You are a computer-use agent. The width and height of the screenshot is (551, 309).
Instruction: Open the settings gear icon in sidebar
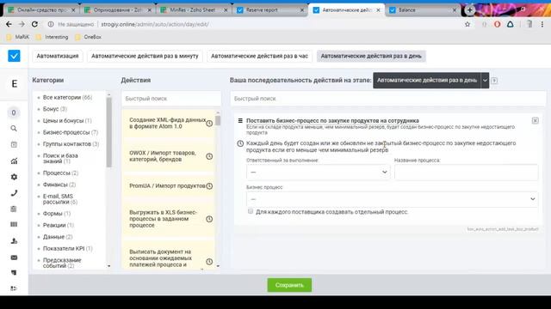(14, 177)
